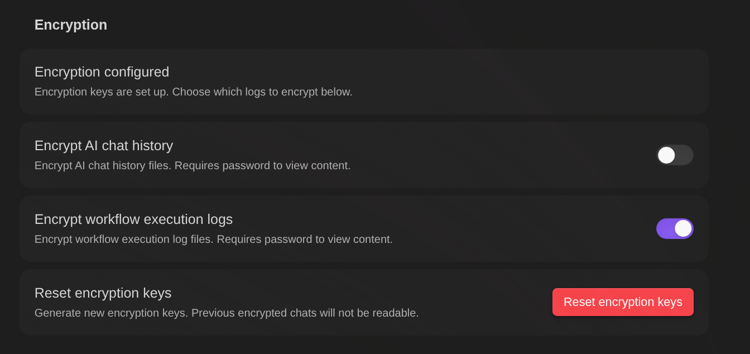The height and width of the screenshot is (354, 750).
Task: Click the reset keys warning description text
Action: point(227,313)
